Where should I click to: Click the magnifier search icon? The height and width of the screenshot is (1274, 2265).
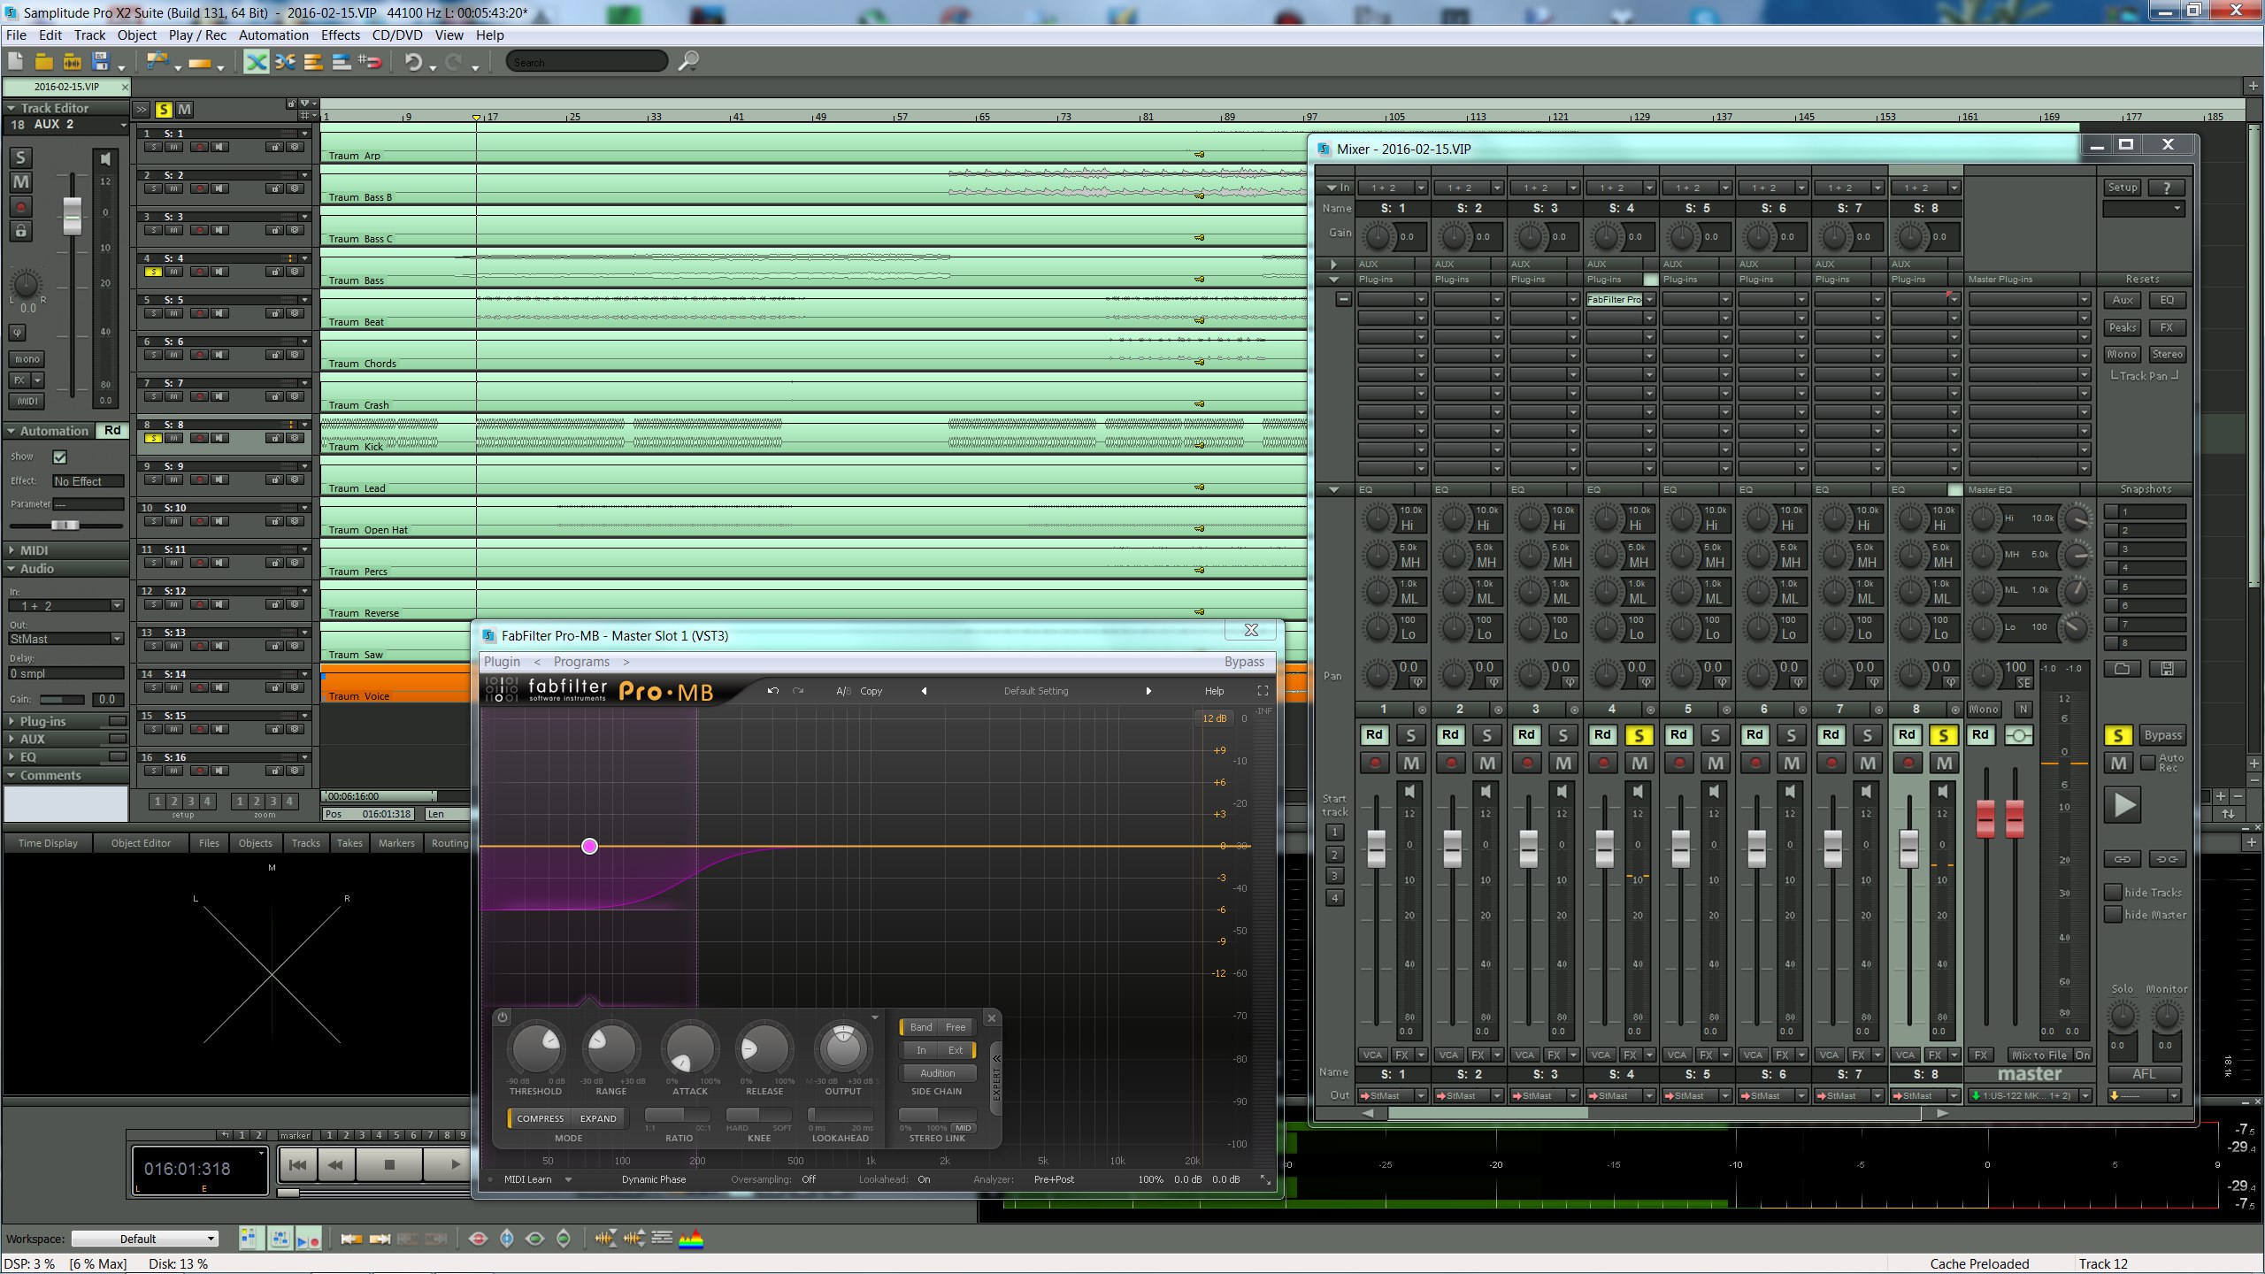688,61
